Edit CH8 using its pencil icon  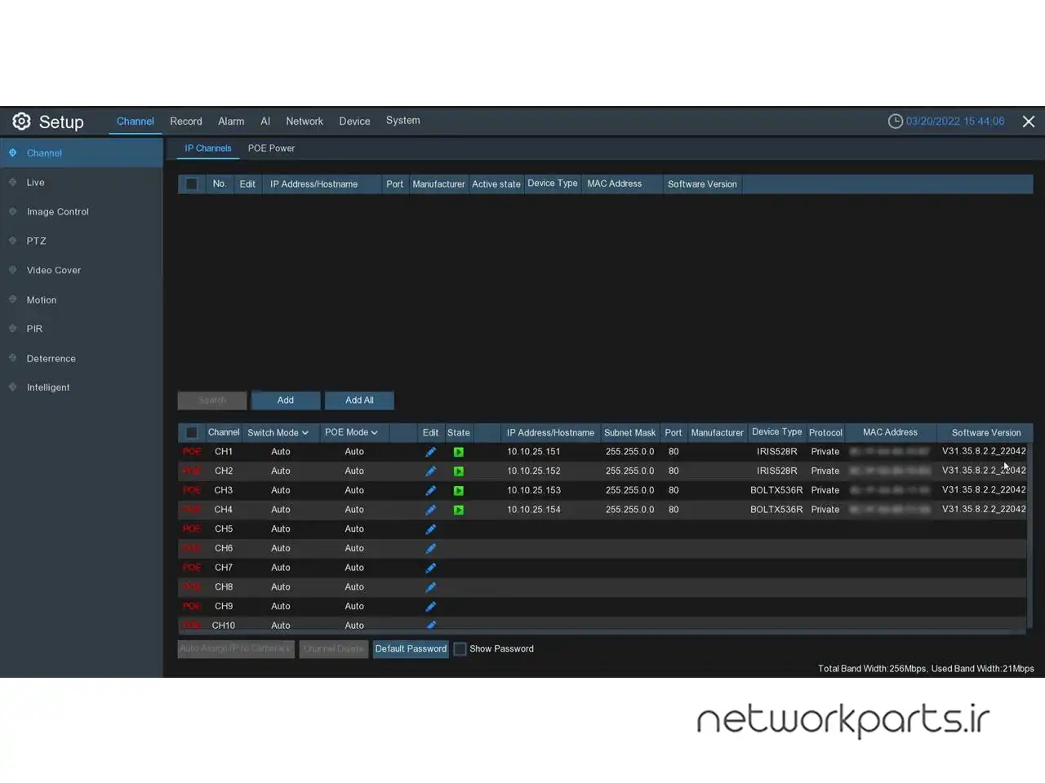(430, 587)
